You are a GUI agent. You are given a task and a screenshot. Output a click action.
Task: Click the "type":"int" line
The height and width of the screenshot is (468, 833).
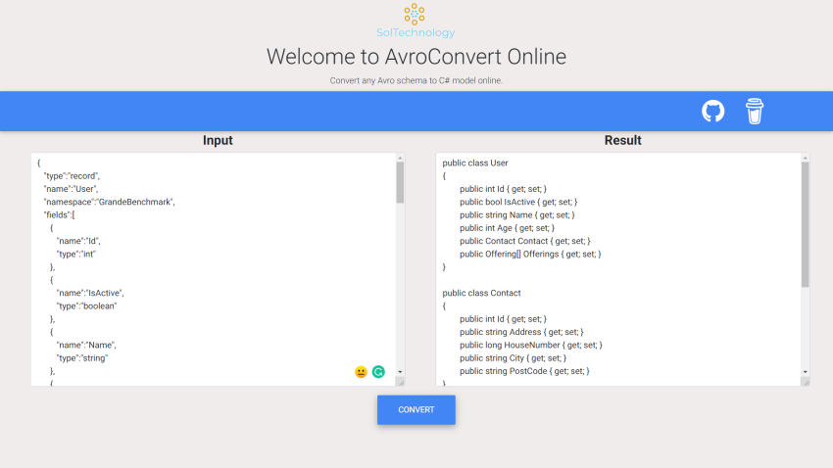click(76, 255)
